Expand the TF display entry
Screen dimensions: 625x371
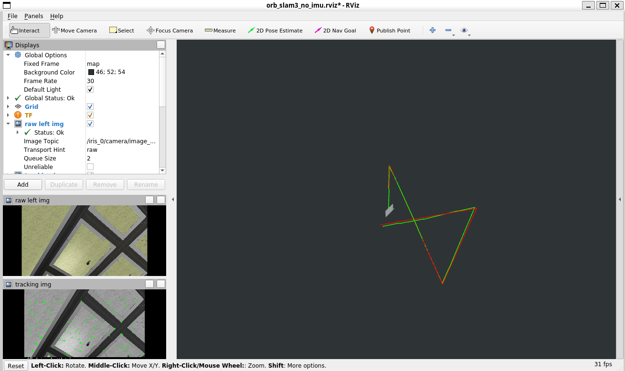click(x=8, y=115)
